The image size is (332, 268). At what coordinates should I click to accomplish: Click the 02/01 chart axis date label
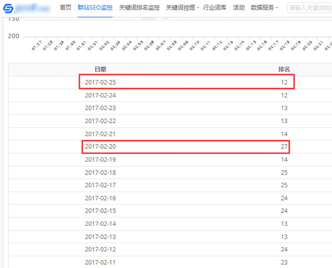pyautogui.click(x=92, y=45)
